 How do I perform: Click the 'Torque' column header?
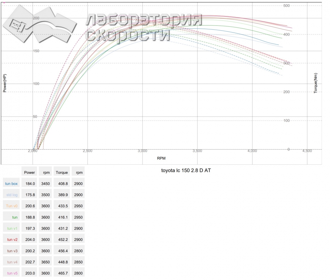62,173
